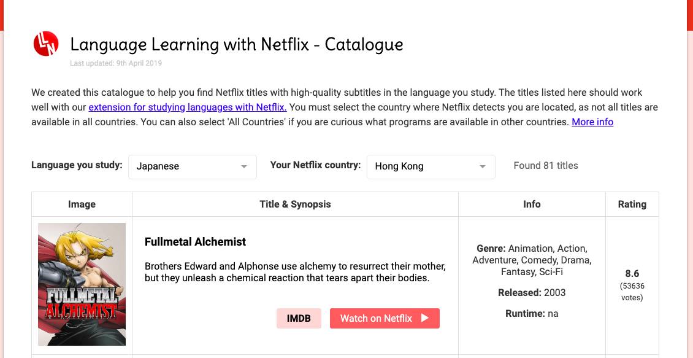693x358 pixels.
Task: Click the Info column header
Action: pos(532,204)
